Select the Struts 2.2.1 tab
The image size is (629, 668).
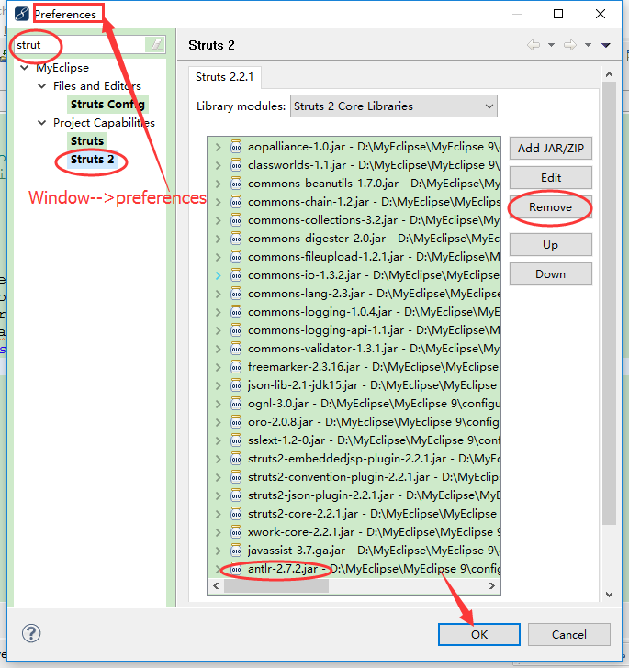click(224, 77)
